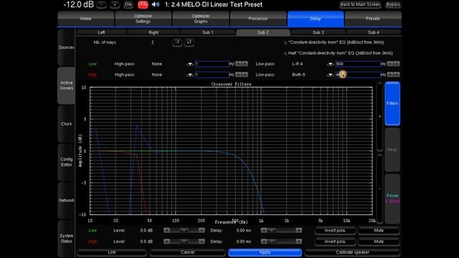Screen dimensions: 459x258
Task: Toggle the Dim button
Action: (x=128, y=4)
